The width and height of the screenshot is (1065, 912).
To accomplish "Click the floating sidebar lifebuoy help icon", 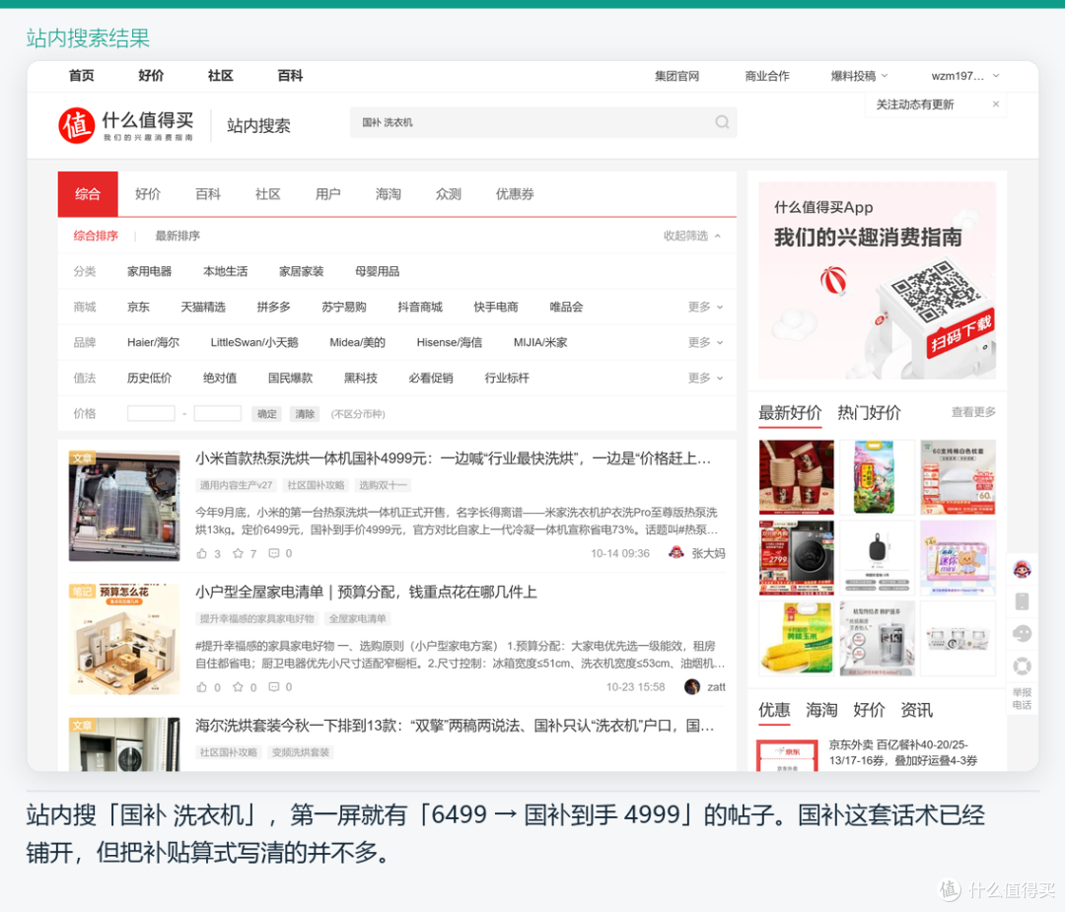I will tap(1023, 666).
